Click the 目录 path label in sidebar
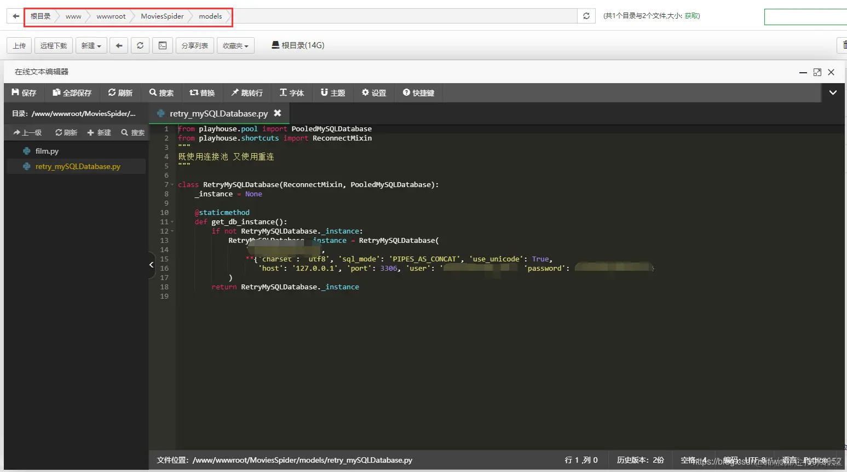This screenshot has height=472, width=847. click(x=74, y=113)
